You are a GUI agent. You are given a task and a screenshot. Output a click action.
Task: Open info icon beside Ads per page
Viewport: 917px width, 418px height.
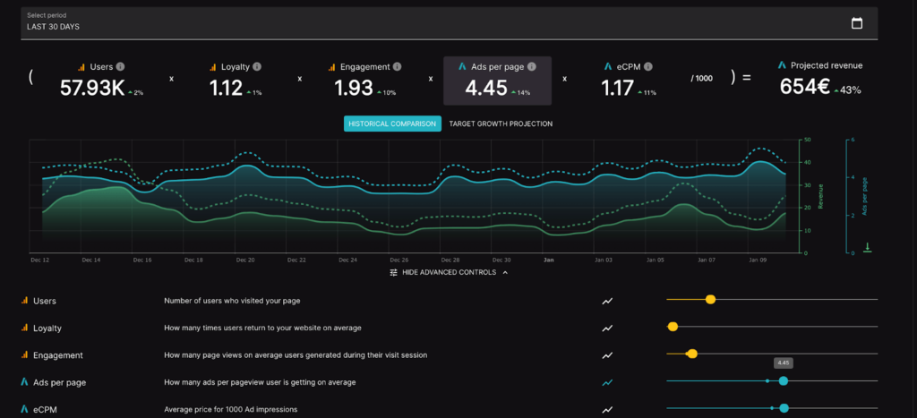(531, 66)
